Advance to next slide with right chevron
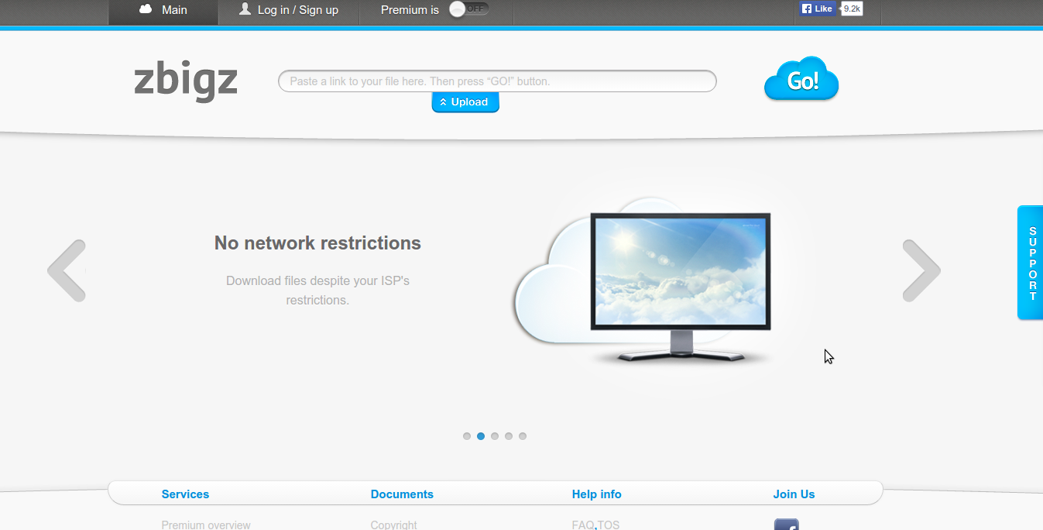Screen dimensions: 1043x530 coord(921,270)
